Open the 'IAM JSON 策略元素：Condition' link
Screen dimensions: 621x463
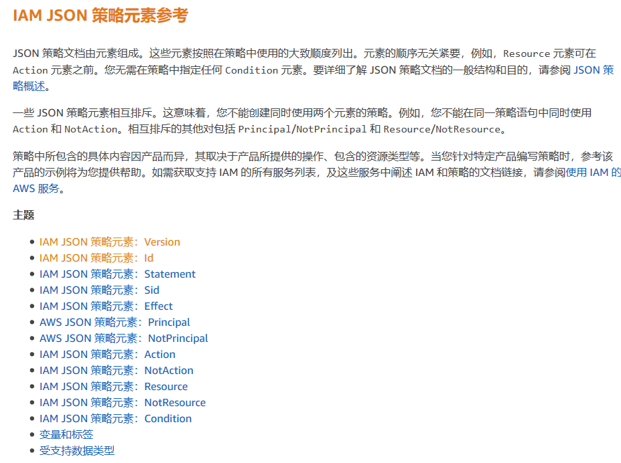(115, 419)
